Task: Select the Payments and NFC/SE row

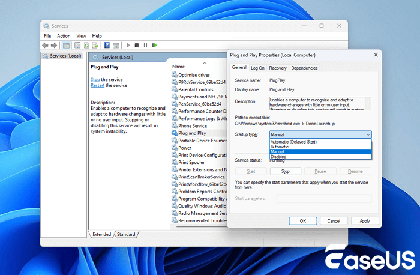Action: [199, 97]
